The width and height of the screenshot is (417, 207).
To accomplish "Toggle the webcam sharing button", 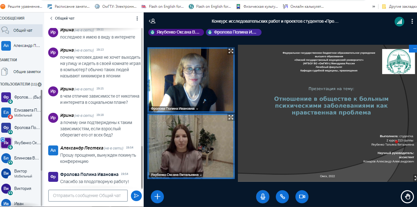I will [302, 196].
